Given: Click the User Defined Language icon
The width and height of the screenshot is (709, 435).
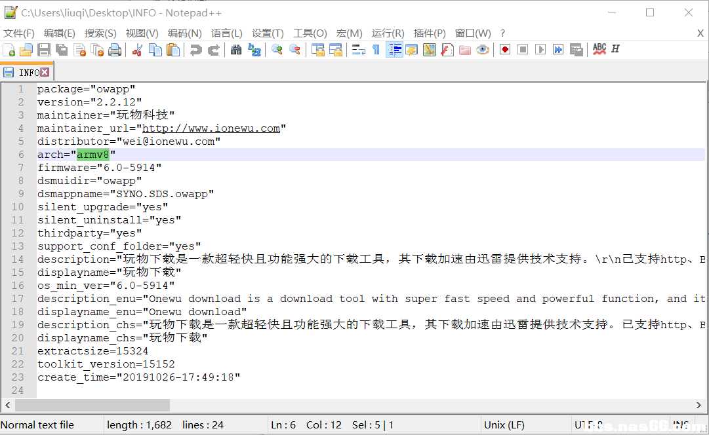Looking at the screenshot, I should (411, 50).
